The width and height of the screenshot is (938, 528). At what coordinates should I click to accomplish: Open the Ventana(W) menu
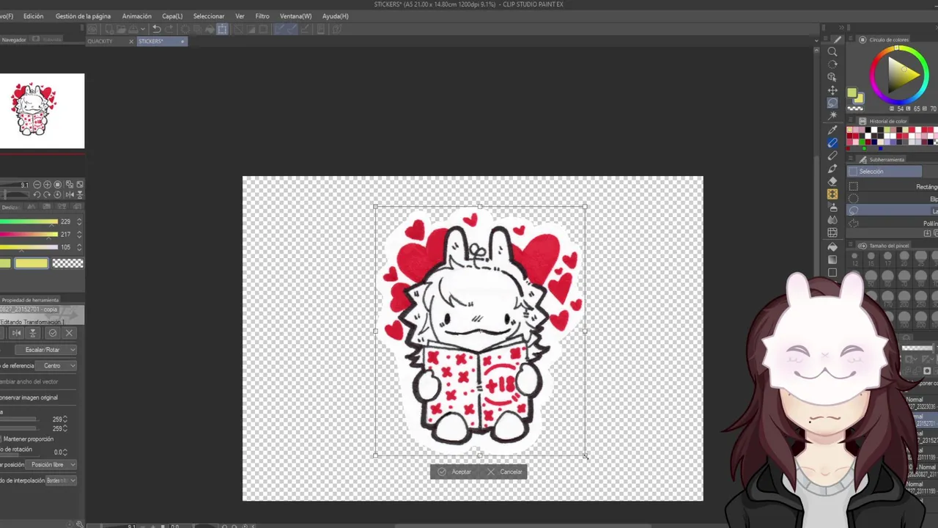pos(295,16)
